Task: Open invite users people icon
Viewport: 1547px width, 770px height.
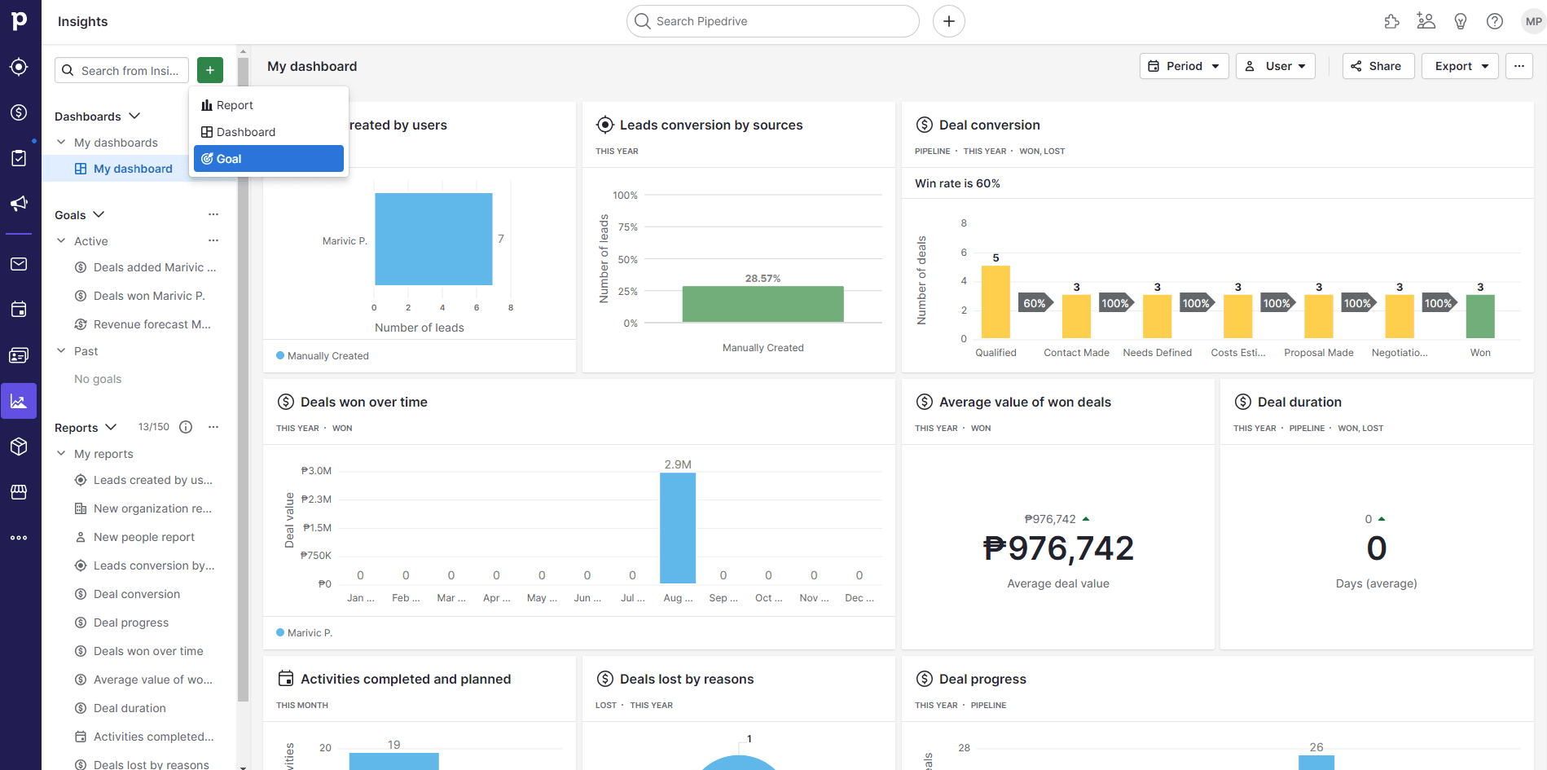Action: pyautogui.click(x=1426, y=21)
